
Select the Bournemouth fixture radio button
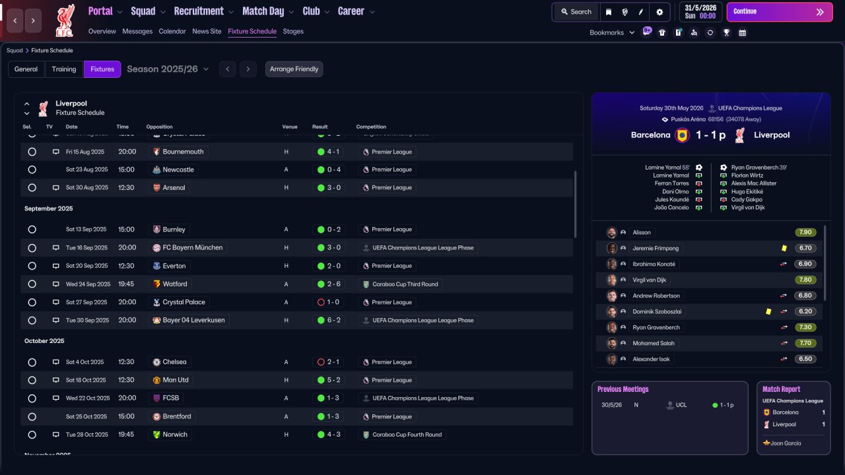(32, 152)
